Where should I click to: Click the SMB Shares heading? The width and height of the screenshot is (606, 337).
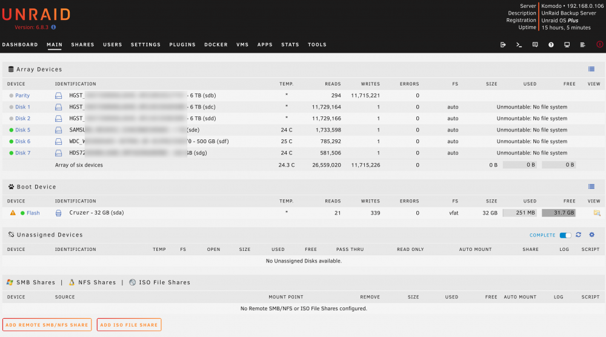click(36, 282)
